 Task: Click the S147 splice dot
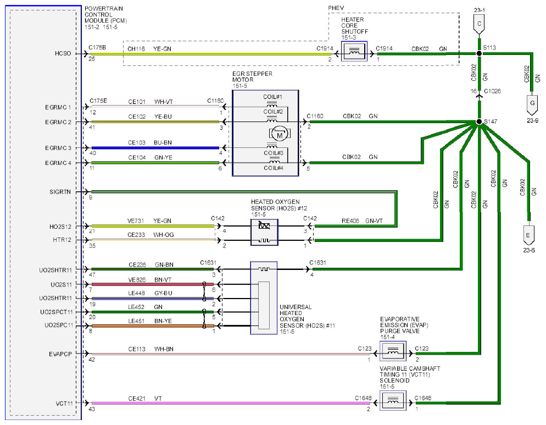pyautogui.click(x=479, y=122)
